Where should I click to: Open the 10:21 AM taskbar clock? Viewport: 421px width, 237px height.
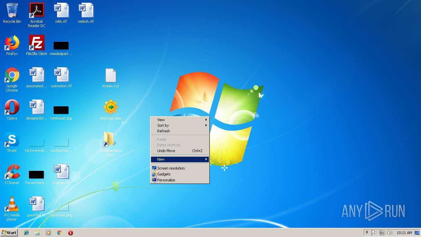click(x=404, y=233)
